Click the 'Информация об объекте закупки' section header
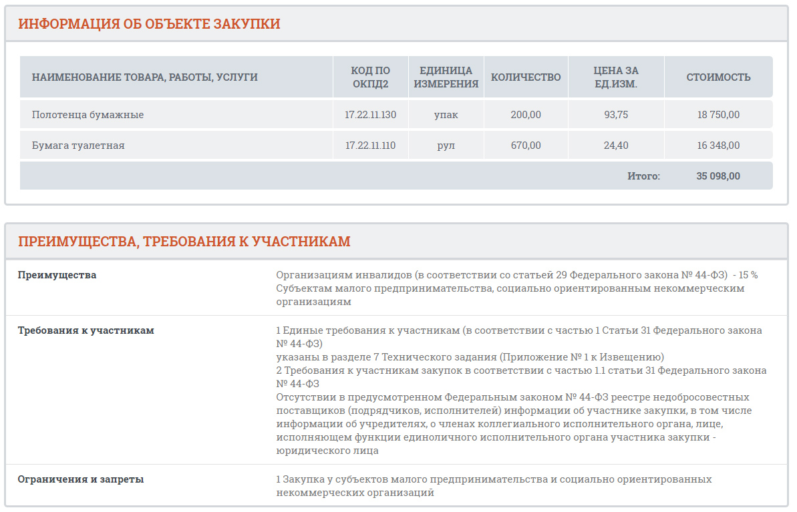Viewport: 797px width, 512px height. point(149,24)
